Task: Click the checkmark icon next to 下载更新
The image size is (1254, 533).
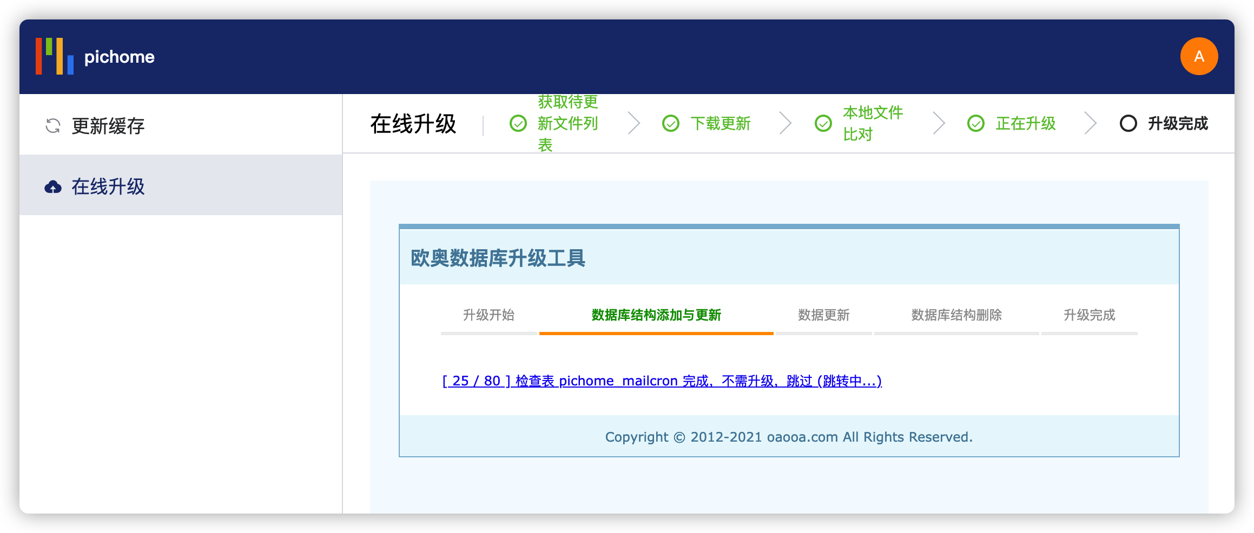Action: pyautogui.click(x=671, y=124)
